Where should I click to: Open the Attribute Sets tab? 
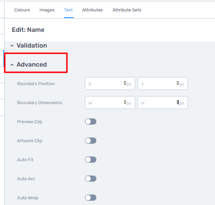coord(127,10)
